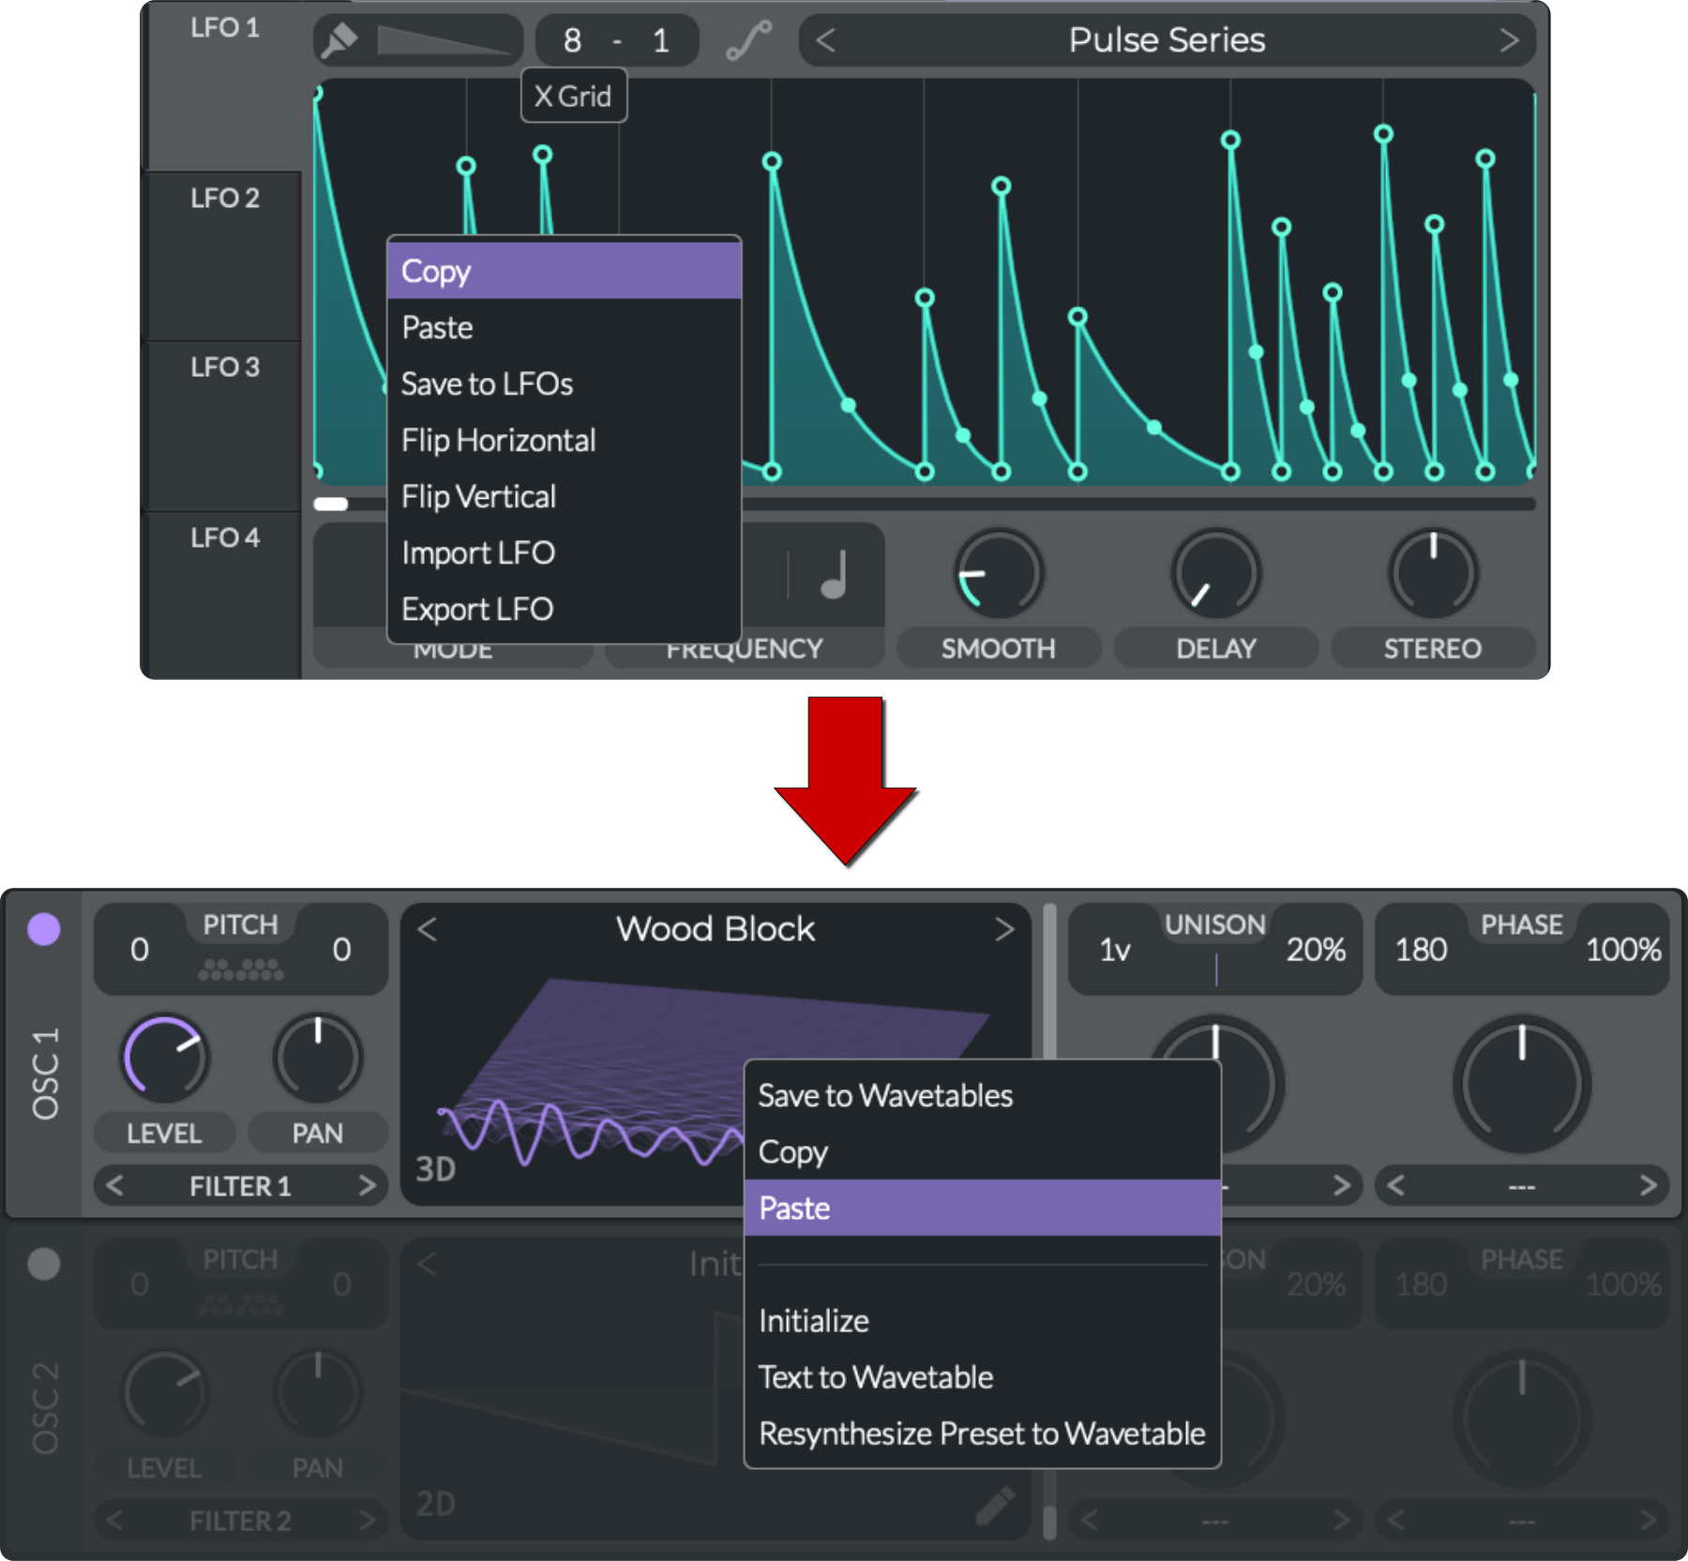This screenshot has width=1688, height=1561.
Task: Click the DELAY label button
Action: pos(1216,648)
